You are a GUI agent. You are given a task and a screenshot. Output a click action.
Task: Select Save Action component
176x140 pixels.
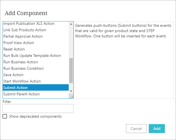[13, 75]
